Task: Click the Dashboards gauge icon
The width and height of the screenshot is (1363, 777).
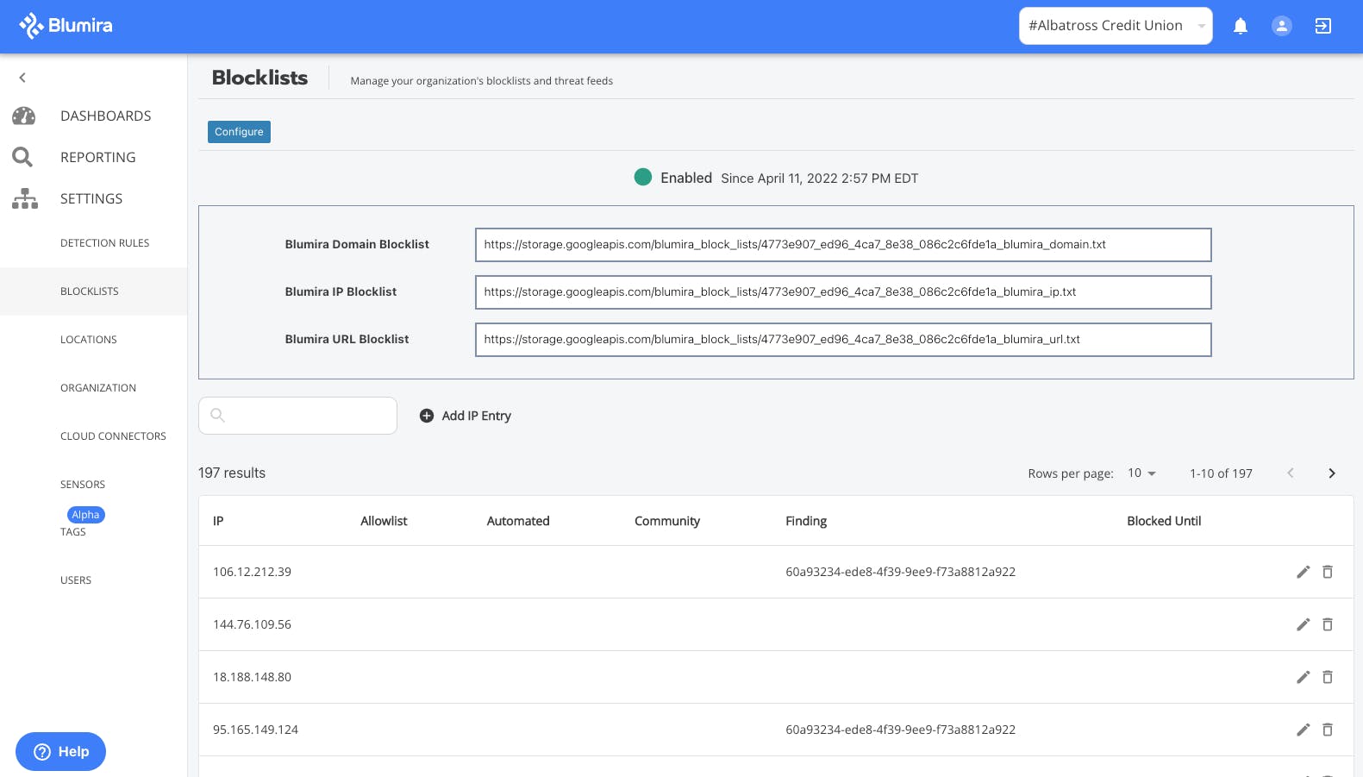Action: click(x=24, y=116)
